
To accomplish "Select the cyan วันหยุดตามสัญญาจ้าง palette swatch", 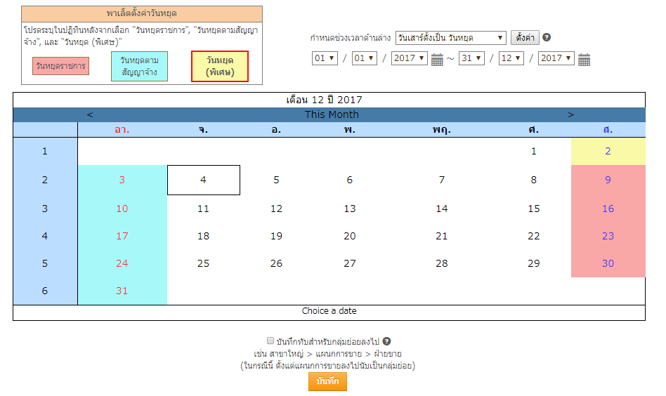I will tap(139, 67).
